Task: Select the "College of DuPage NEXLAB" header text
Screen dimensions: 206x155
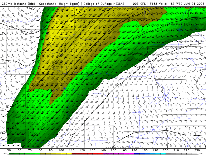Action: 104,4
